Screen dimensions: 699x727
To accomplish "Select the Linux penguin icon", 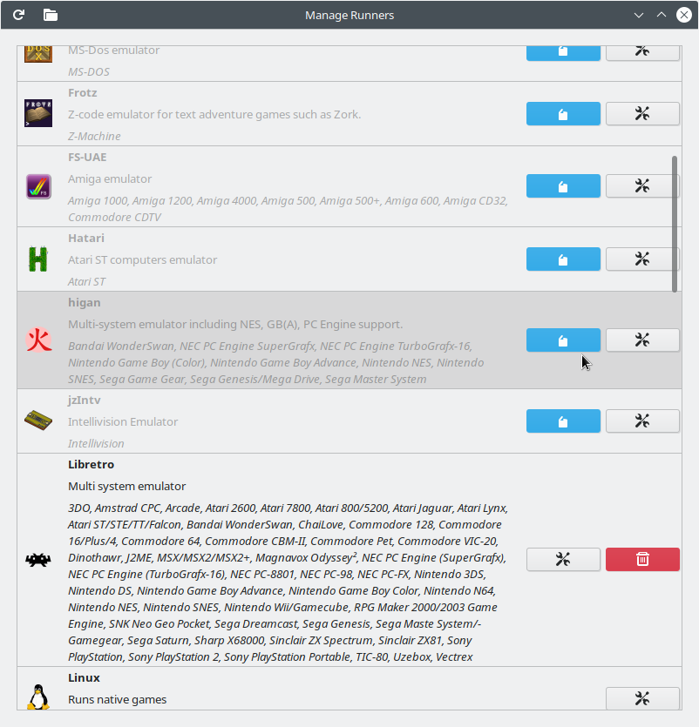I will click(x=38, y=697).
